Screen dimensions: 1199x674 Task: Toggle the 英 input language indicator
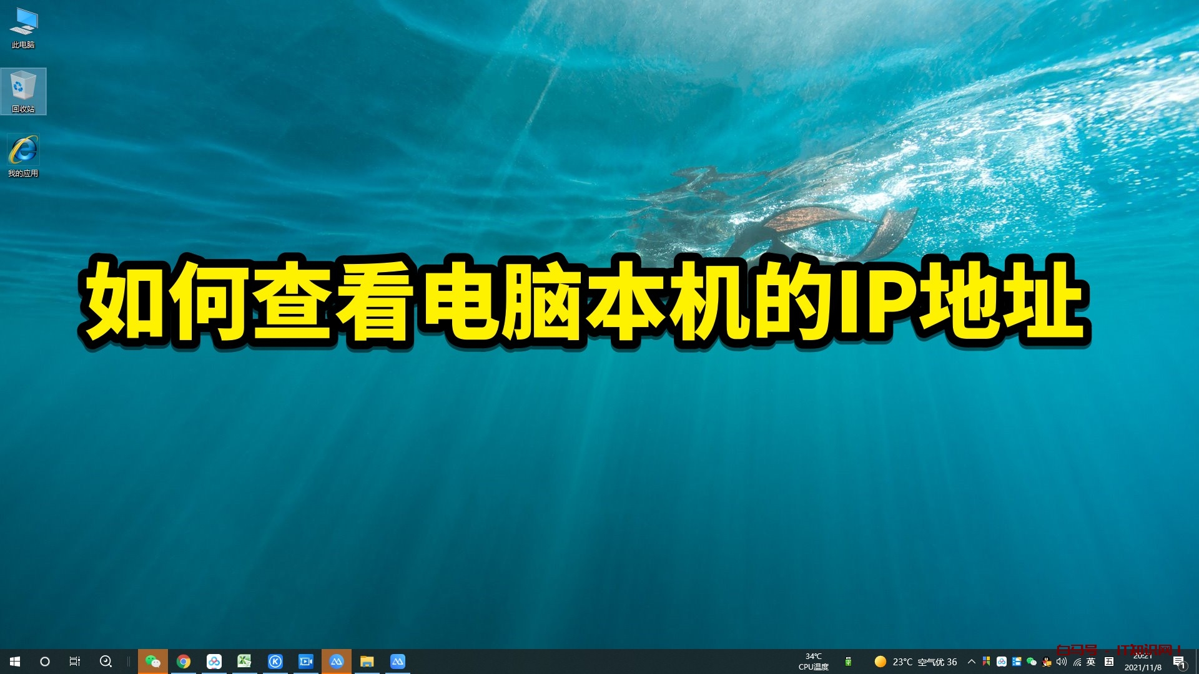click(1091, 662)
